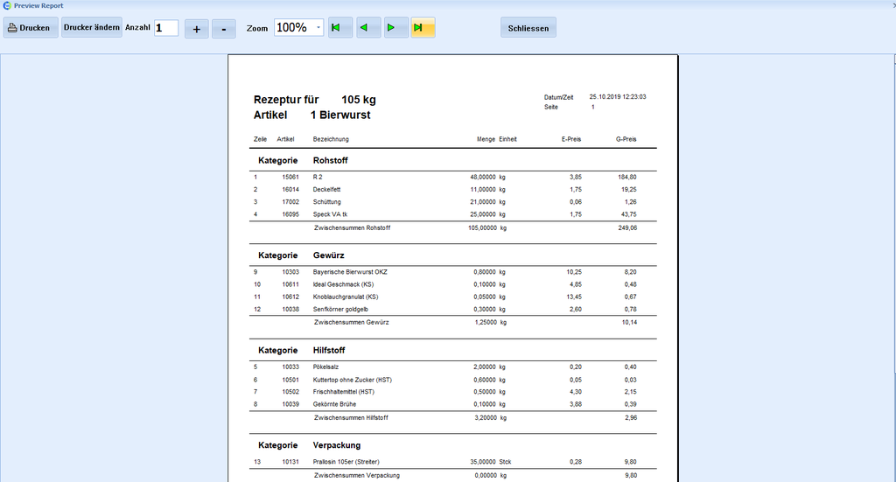The image size is (896, 482).
Task: Click article number 10303
Action: [290, 272]
